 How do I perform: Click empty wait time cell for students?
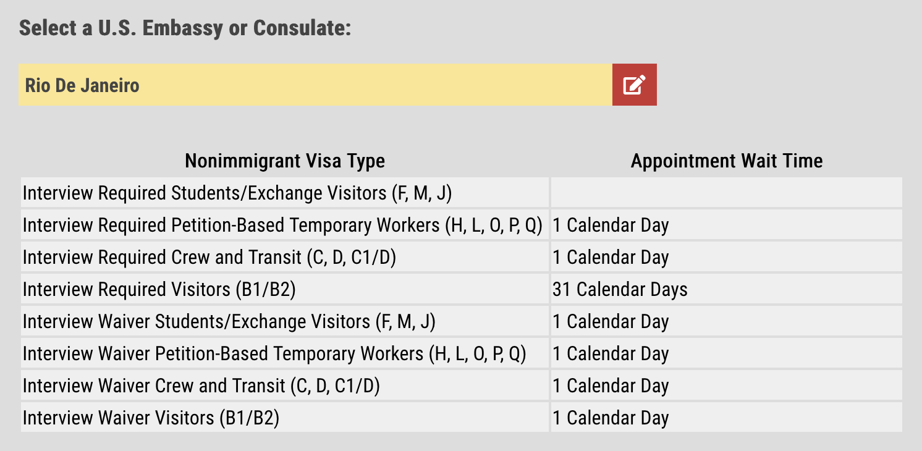(x=727, y=193)
